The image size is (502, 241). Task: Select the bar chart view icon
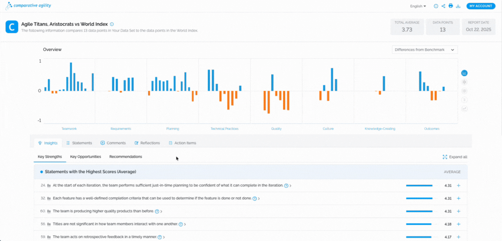click(x=464, y=73)
